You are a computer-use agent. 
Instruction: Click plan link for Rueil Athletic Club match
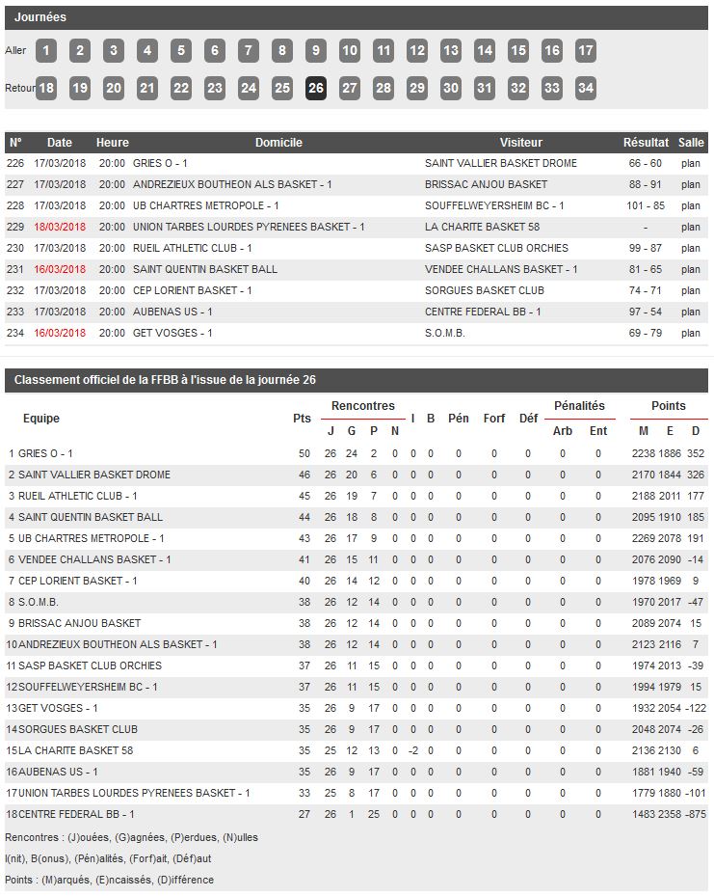click(691, 249)
